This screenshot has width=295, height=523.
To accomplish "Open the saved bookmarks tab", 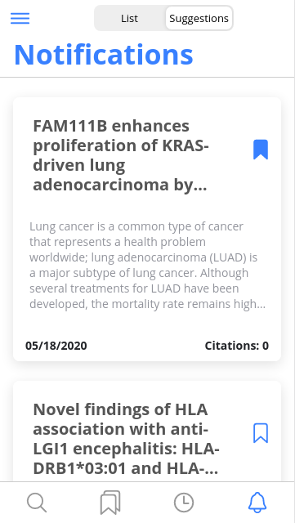I will click(x=110, y=503).
